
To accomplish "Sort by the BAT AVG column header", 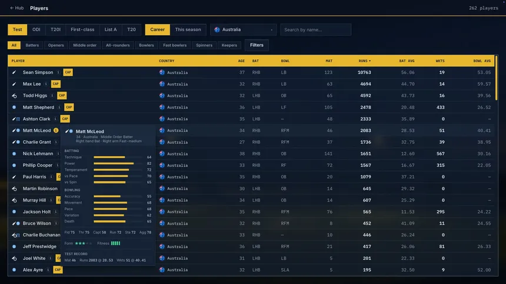I will 407,61.
